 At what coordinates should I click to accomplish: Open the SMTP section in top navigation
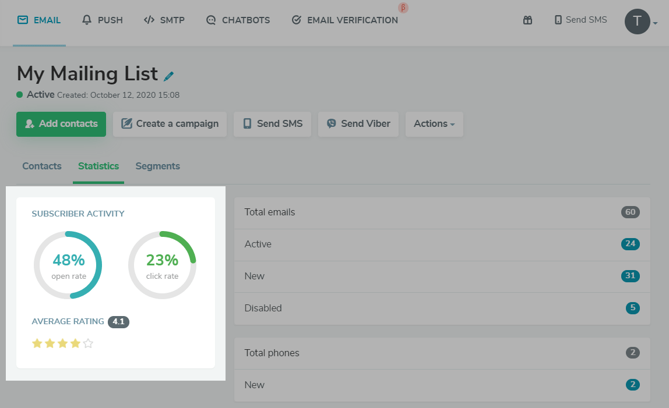164,20
